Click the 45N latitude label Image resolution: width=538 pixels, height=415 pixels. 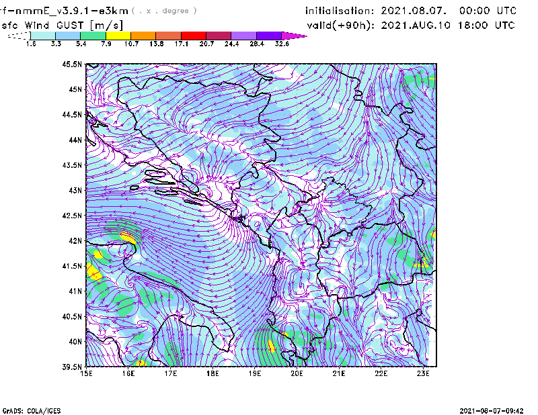(x=75, y=89)
